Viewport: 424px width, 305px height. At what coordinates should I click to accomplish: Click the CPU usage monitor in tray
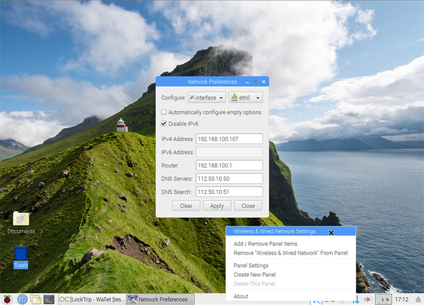point(384,299)
